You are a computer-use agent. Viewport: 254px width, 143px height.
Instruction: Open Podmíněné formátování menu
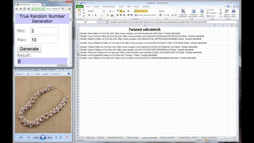point(183,13)
